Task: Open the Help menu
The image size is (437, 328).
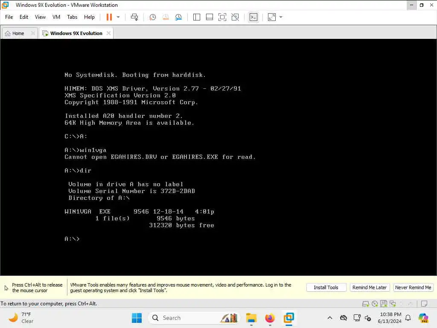Action: 89,17
